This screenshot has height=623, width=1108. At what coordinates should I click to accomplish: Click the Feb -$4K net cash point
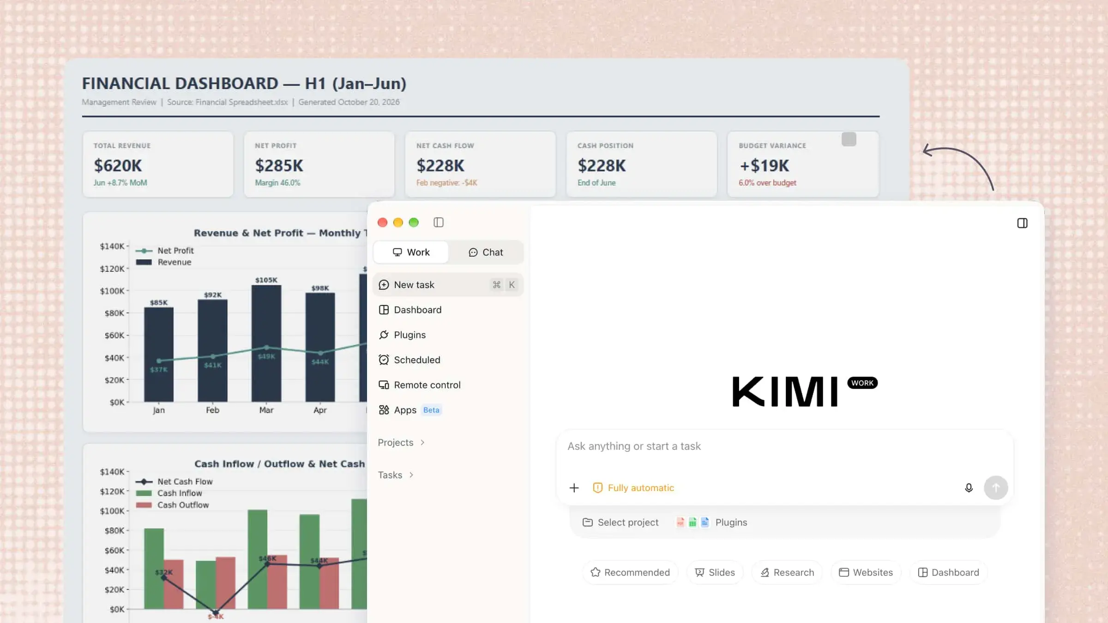tap(215, 613)
